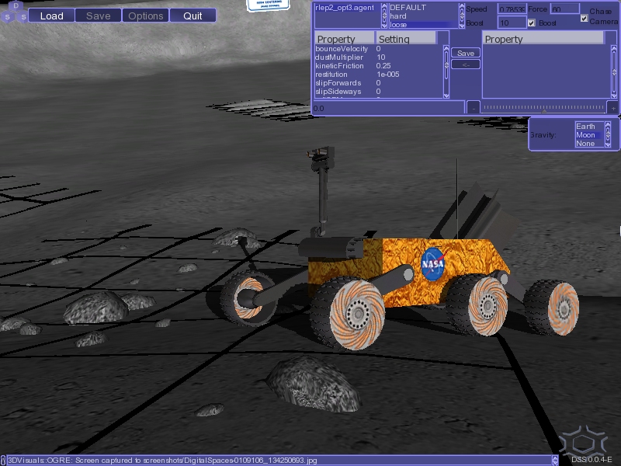621x466 pixels.
Task: Click the Property column header in the left table
Action: tap(345, 38)
